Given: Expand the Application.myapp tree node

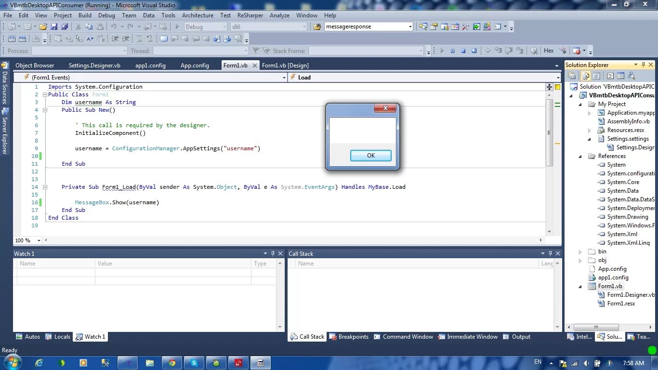Looking at the screenshot, I should [589, 113].
